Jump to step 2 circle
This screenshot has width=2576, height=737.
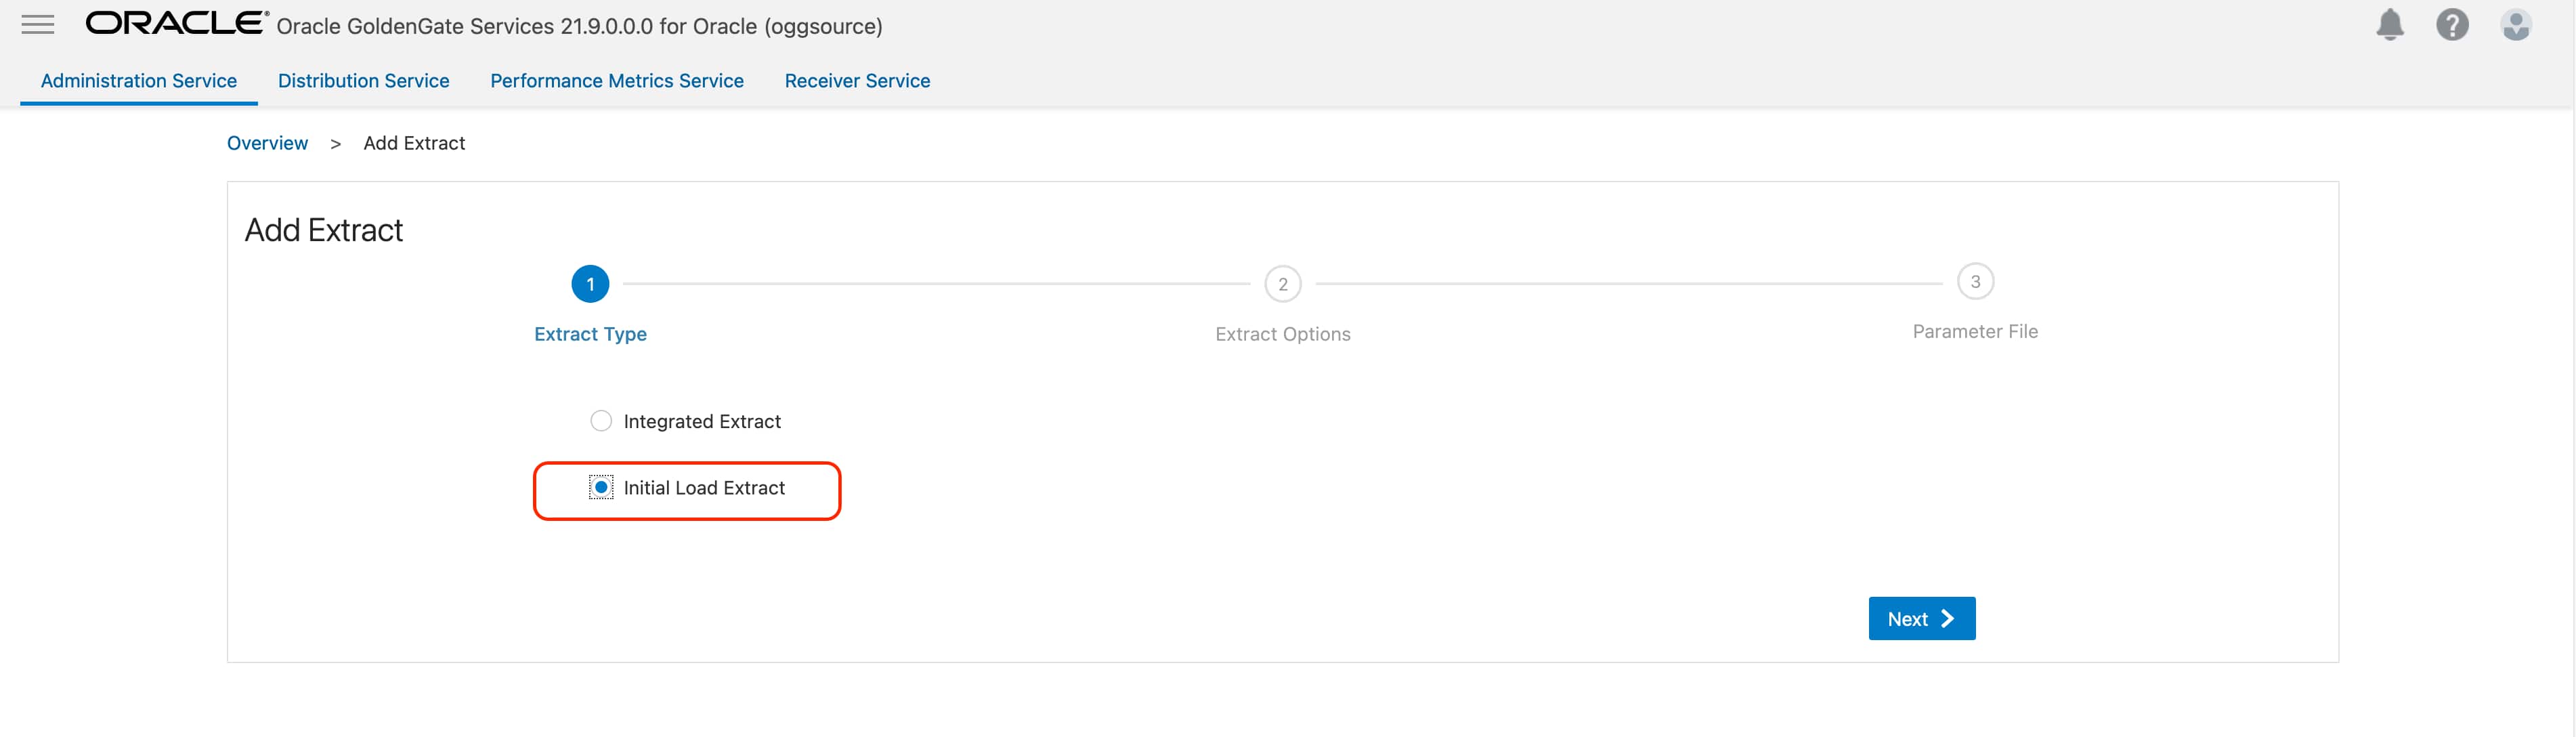click(x=1282, y=284)
